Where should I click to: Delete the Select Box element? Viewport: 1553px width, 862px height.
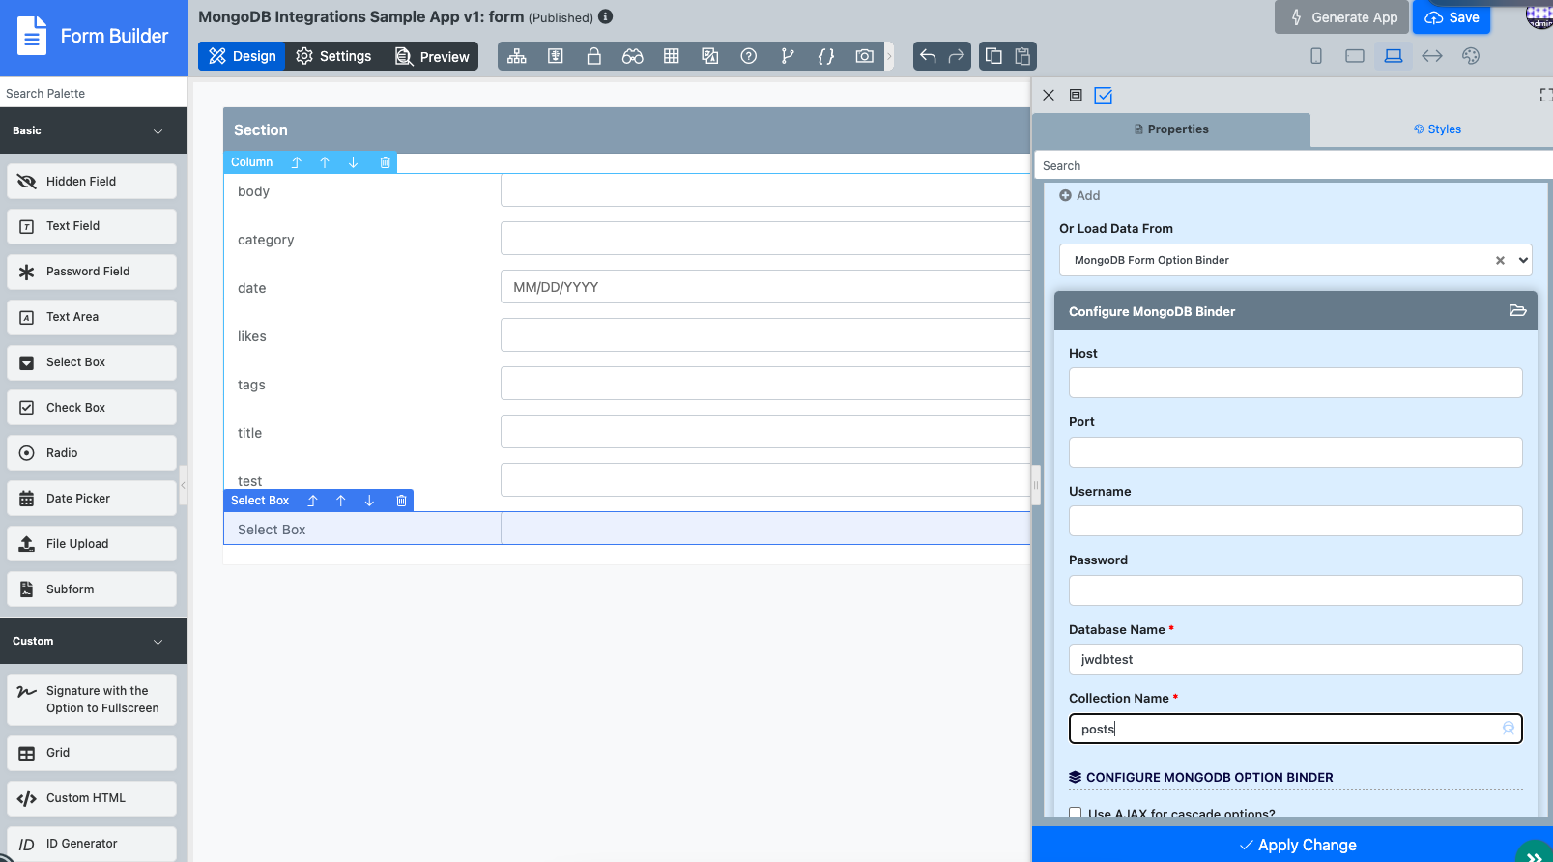coord(401,501)
